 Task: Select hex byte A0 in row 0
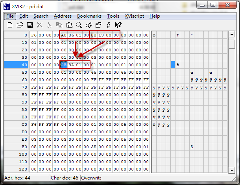[x=64, y=35]
